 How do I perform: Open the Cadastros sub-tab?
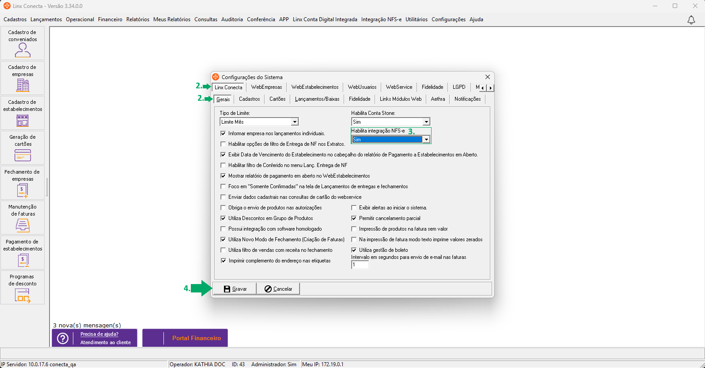[250, 99]
